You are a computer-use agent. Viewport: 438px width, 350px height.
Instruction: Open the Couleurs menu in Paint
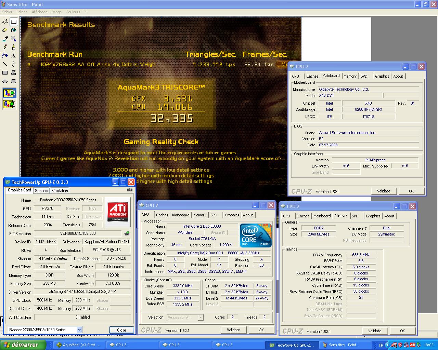click(73, 12)
